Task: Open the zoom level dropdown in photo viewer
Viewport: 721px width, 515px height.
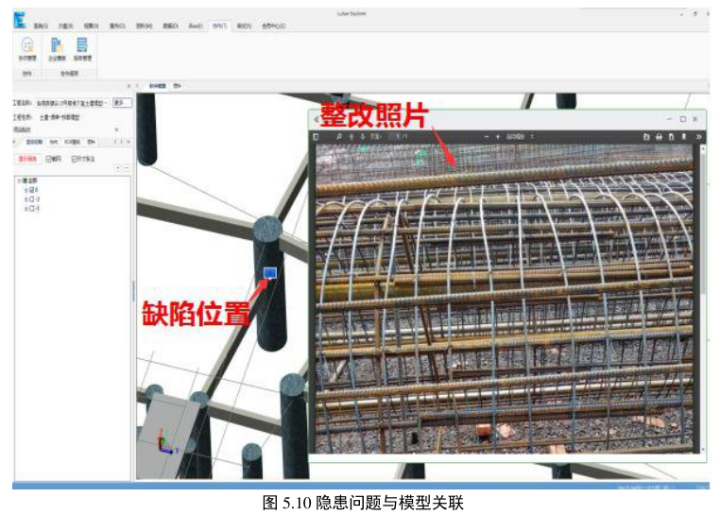Action: point(520,137)
